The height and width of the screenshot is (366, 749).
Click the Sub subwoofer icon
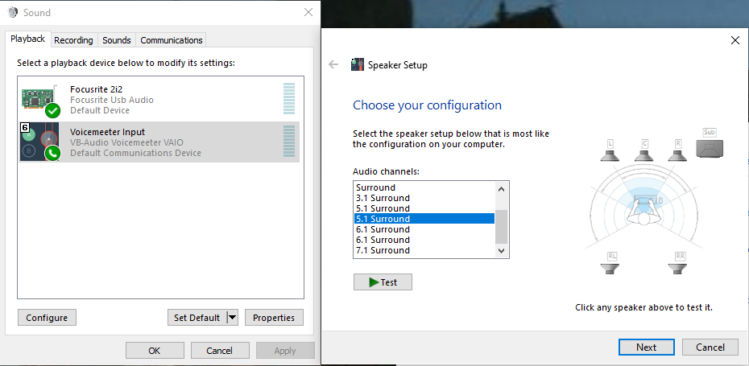coord(710,148)
